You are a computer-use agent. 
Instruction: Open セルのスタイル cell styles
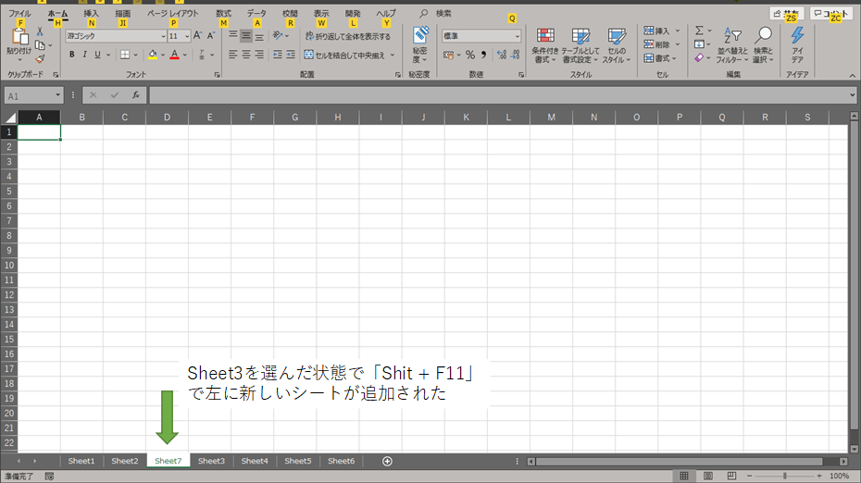617,45
